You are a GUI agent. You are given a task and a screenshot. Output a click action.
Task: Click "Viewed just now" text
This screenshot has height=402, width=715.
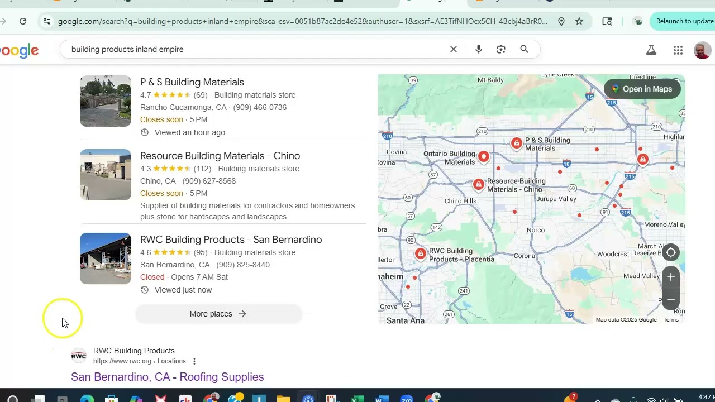pyautogui.click(x=183, y=290)
